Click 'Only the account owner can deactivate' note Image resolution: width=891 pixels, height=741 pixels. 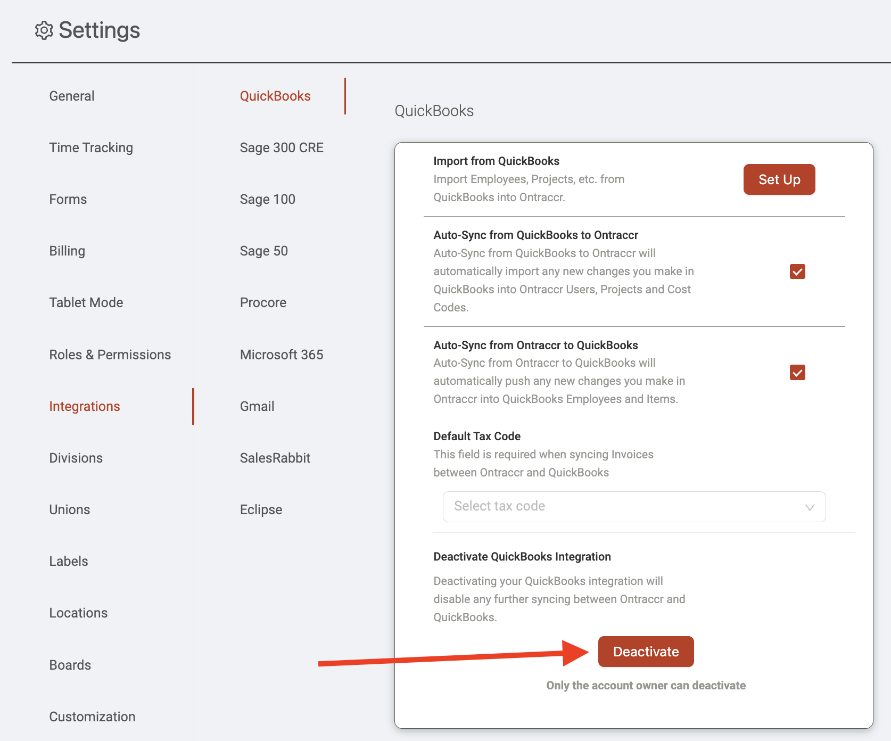point(646,685)
